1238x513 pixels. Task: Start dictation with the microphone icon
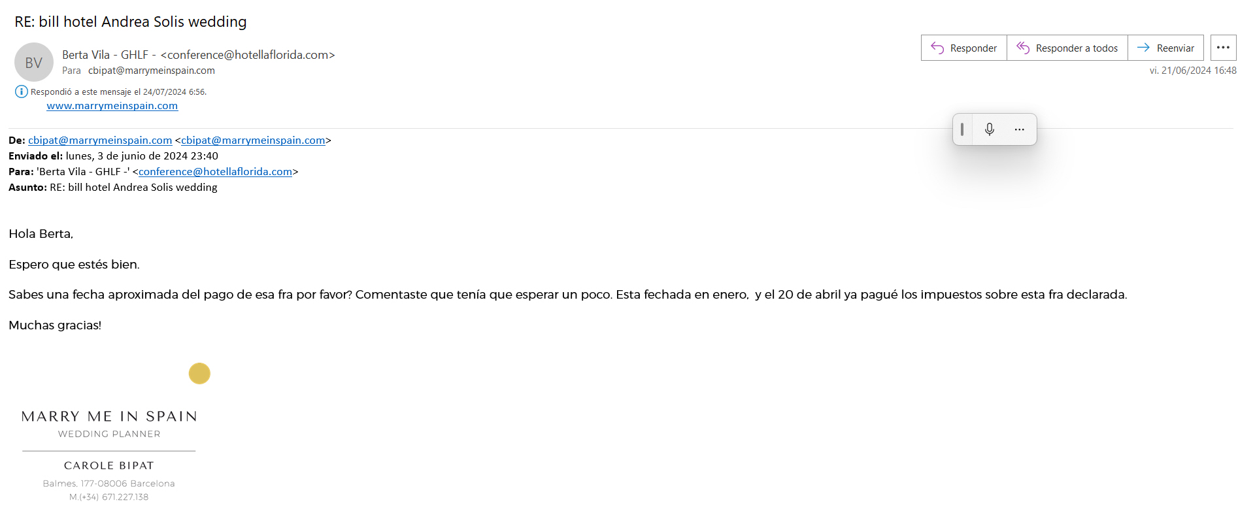(990, 129)
